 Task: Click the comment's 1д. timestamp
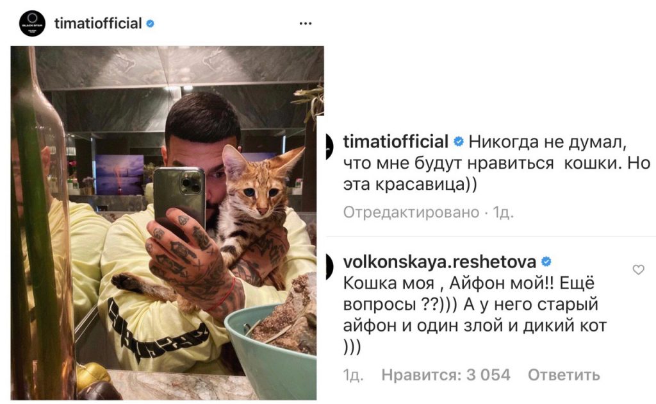353,375
